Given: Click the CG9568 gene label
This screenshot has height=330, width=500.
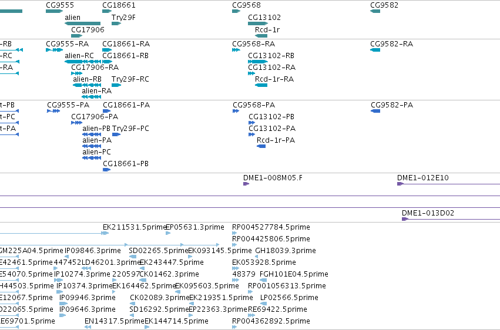Looking at the screenshot, I should coord(246,5).
